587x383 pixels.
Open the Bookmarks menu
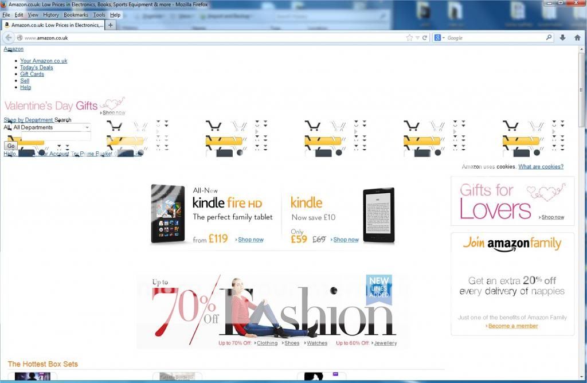[x=76, y=15]
